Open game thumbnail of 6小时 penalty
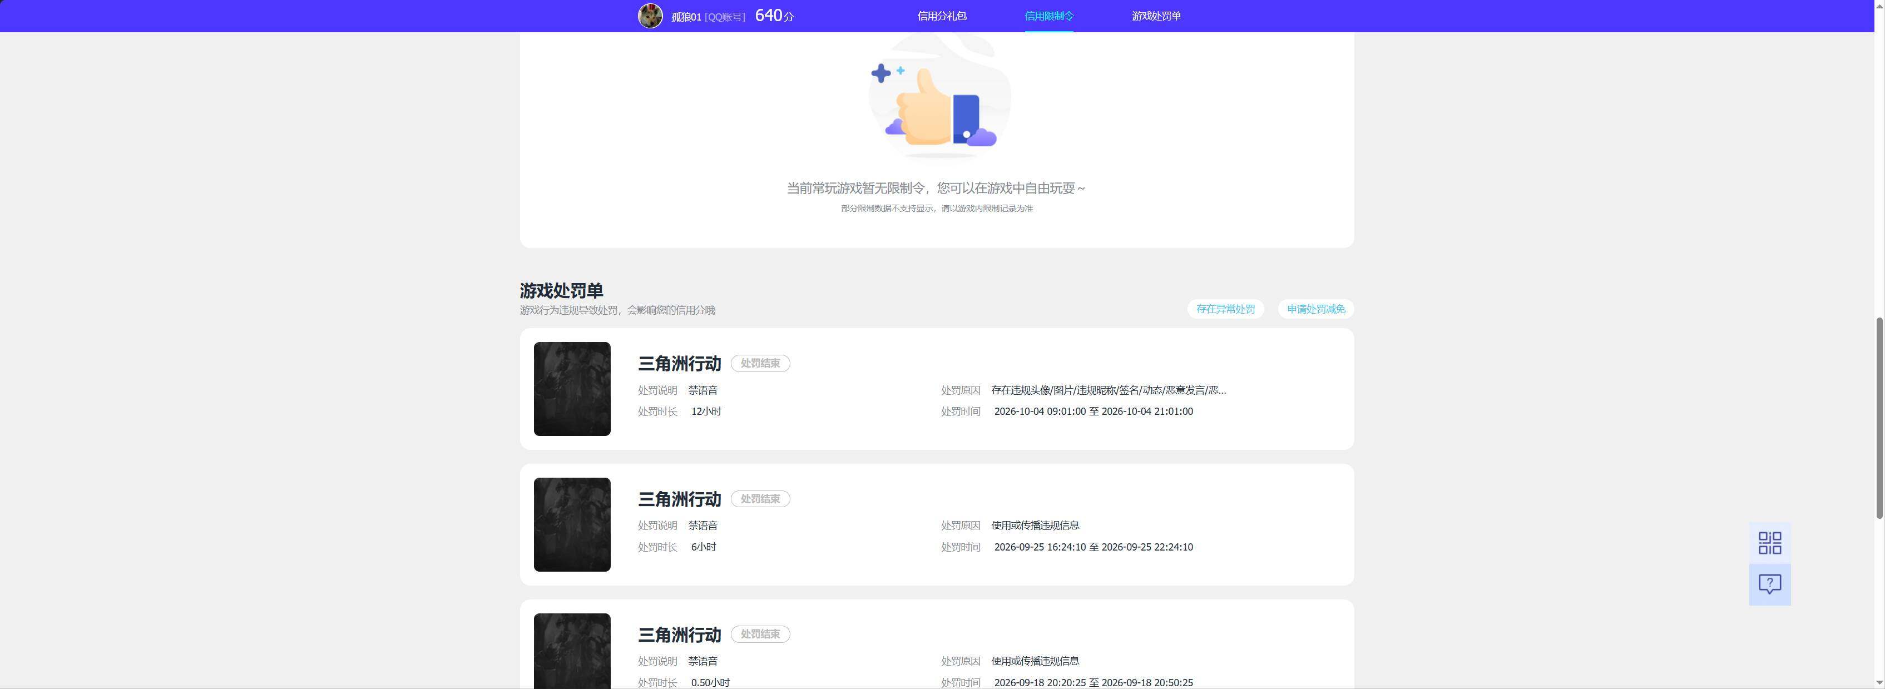 571,524
